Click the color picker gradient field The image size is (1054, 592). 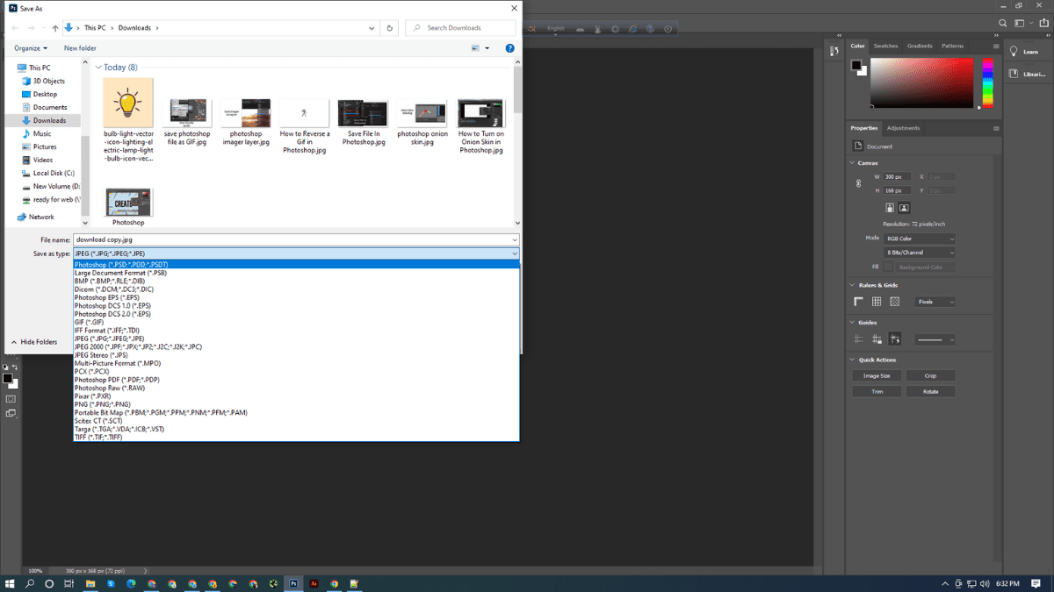click(x=922, y=83)
